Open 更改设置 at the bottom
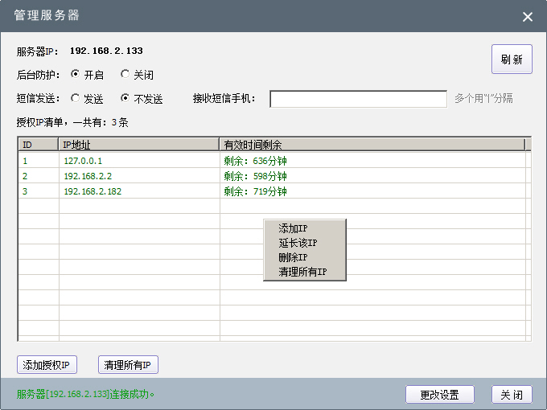 pos(439,395)
